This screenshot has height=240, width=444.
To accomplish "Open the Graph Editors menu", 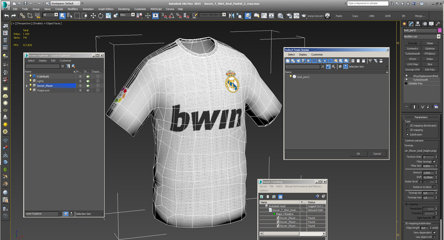I will pyautogui.click(x=106, y=9).
